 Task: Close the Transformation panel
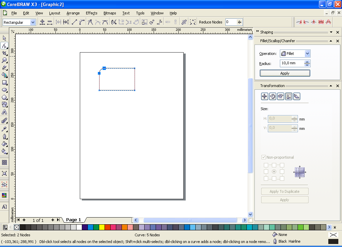(x=338, y=86)
